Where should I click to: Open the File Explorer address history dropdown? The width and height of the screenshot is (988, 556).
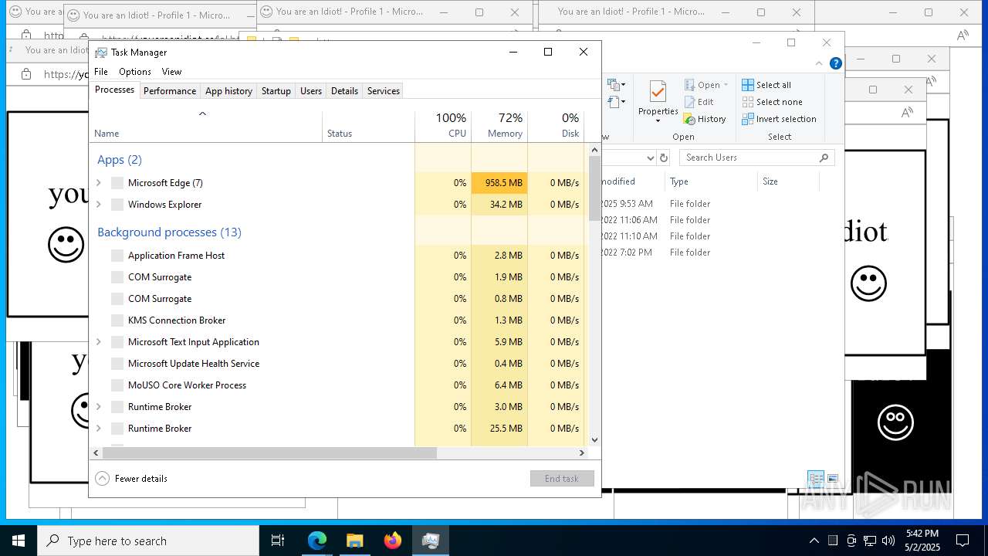[650, 158]
